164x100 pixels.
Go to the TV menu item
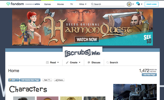pos(71,4)
